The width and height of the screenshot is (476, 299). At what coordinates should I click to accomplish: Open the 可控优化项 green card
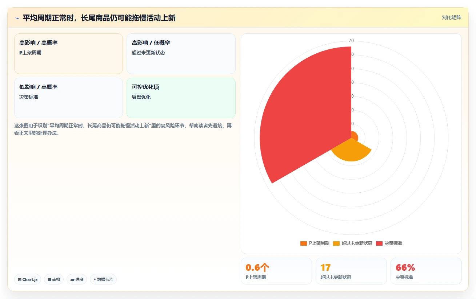[181, 98]
